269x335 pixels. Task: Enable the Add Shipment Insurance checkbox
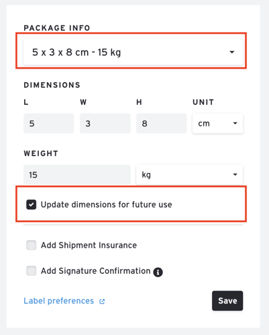(x=32, y=245)
